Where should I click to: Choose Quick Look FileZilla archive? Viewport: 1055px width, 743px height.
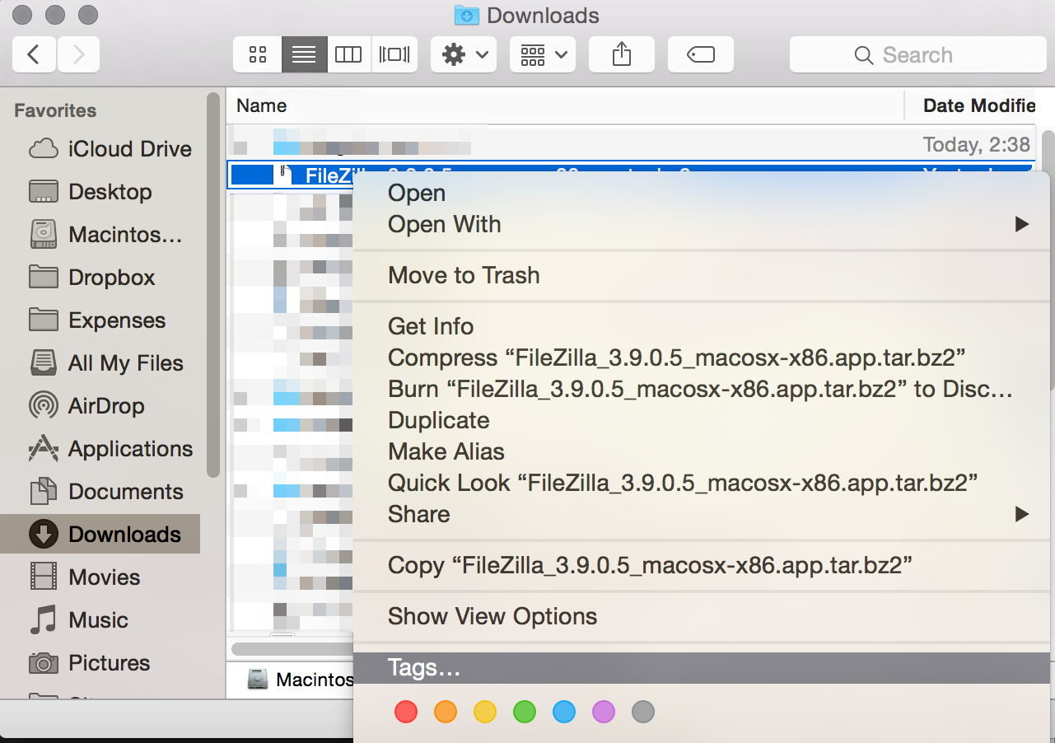tap(702, 483)
